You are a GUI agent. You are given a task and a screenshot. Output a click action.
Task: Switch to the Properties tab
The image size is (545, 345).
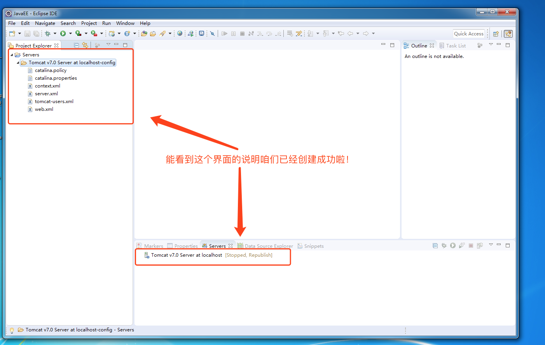(182, 246)
